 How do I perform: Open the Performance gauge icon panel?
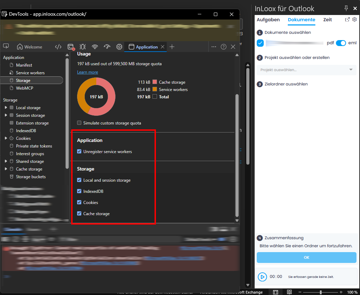pos(107,47)
